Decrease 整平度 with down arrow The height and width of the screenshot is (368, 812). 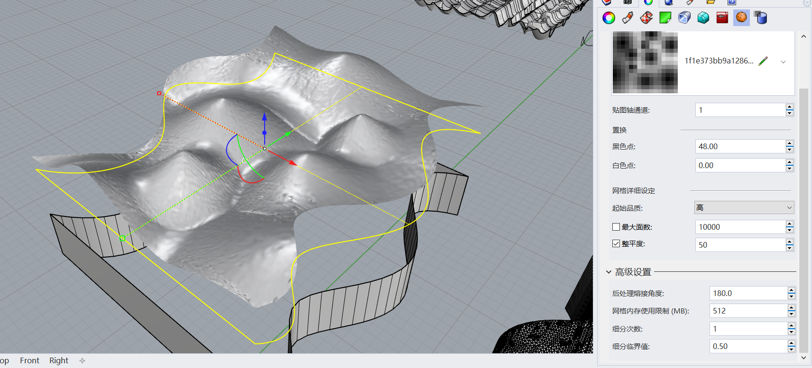click(x=789, y=248)
